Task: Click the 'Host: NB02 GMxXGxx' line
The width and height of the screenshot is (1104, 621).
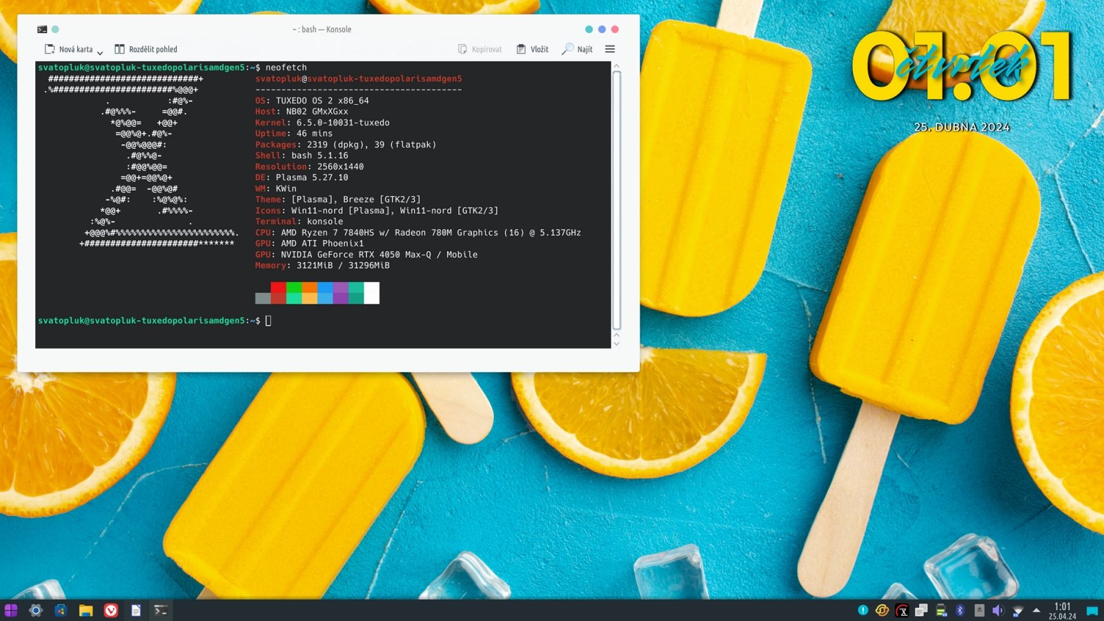Action: click(302, 112)
